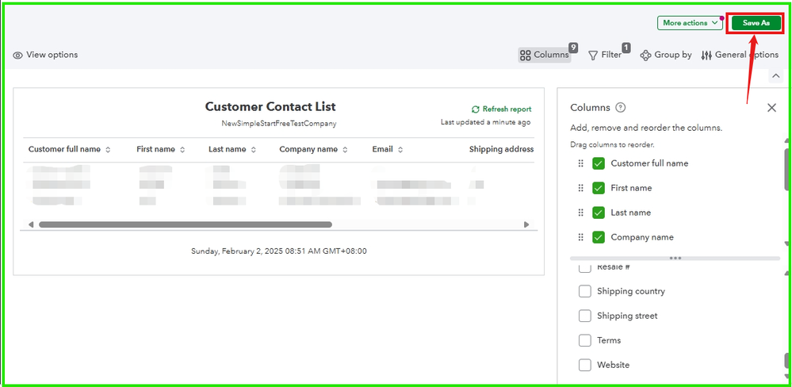Screen dimensions: 792x387
Task: Enable the Shipping country checkbox
Action: pyautogui.click(x=585, y=291)
